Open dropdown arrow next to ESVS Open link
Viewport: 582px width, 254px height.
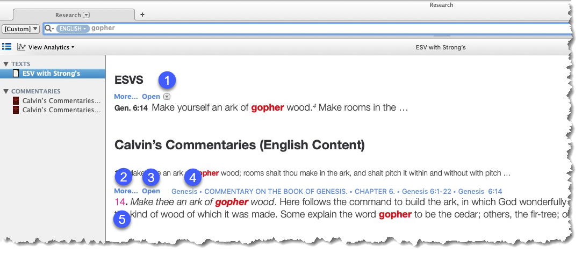(167, 97)
